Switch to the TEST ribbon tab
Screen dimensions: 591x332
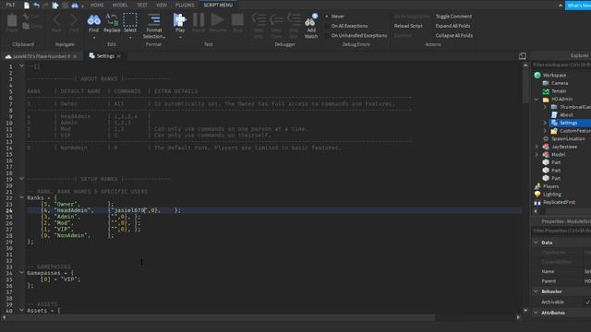(142, 5)
